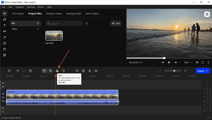Open the Transitions panel in sidebar
The image size is (212, 120).
[x=5, y=31]
